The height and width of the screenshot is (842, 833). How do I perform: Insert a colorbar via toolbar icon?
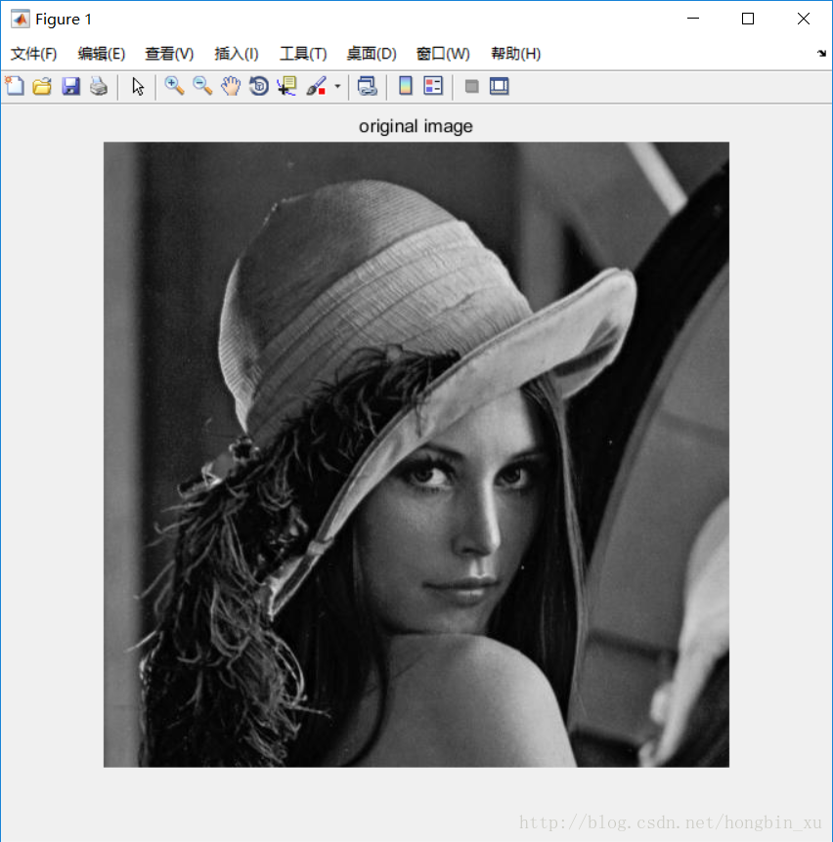point(406,86)
